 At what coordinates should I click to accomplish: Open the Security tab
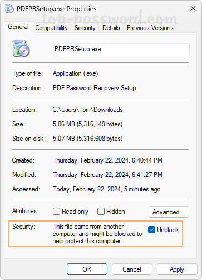[85, 28]
